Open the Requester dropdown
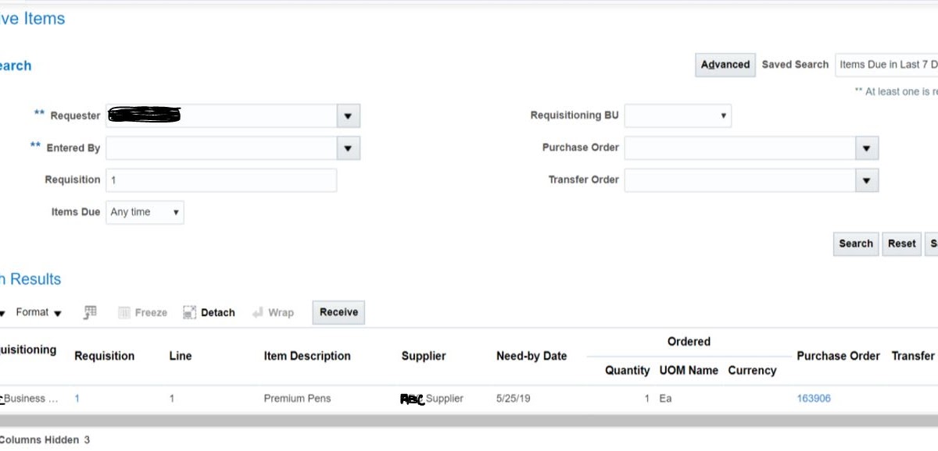The image size is (938, 451). 347,115
